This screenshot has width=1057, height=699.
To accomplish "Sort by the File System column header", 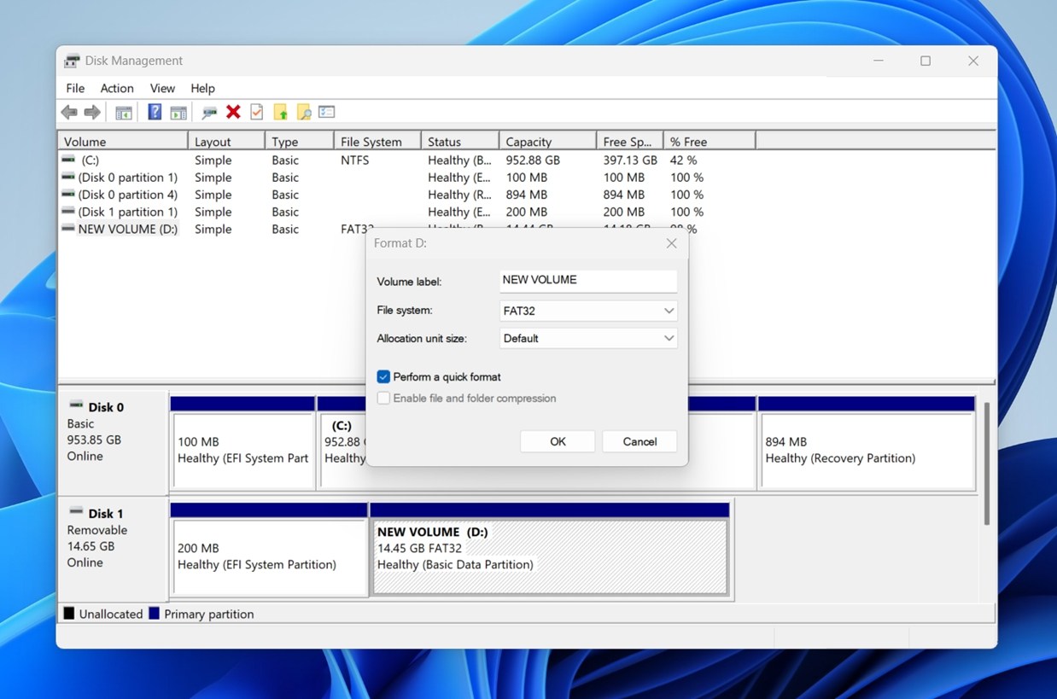I will pyautogui.click(x=377, y=142).
